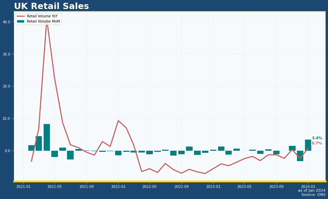The width and height of the screenshot is (328, 199).
Task: Select the teal Retail Volume MoM legend swatch
Action: coord(21,22)
